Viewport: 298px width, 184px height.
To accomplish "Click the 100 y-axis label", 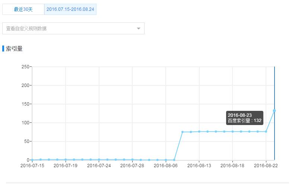I will pyautogui.click(x=25, y=122).
